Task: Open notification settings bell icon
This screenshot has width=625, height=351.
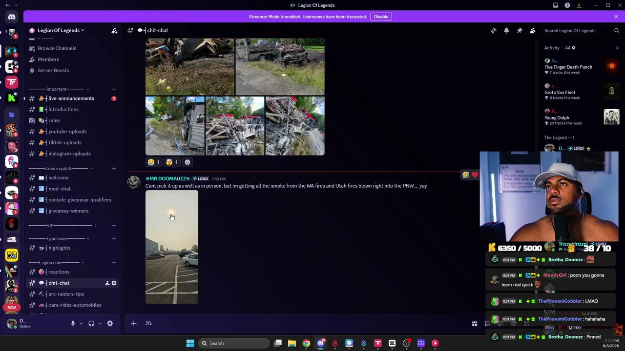Action: pyautogui.click(x=506, y=31)
